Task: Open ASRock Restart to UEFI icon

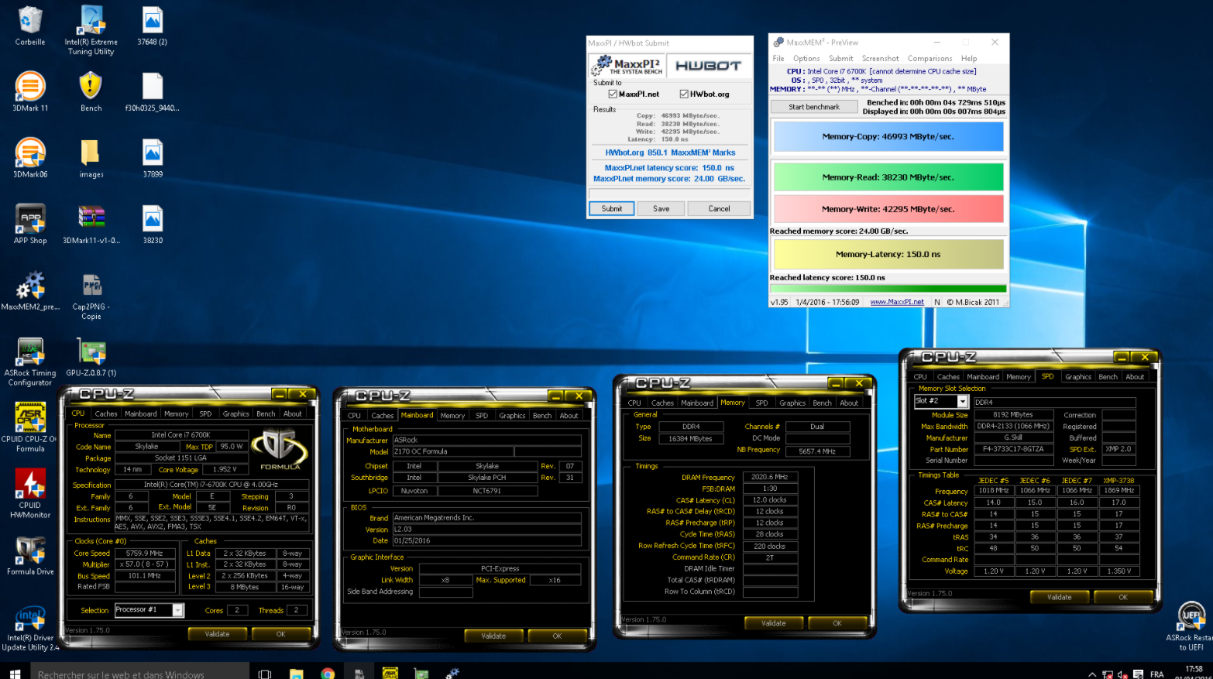Action: [x=1190, y=626]
